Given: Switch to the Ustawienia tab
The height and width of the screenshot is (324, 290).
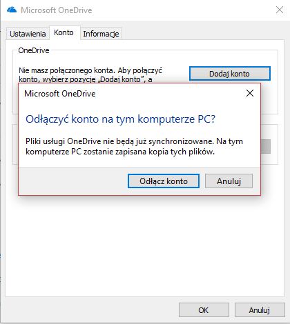Looking at the screenshot, I should [28, 34].
